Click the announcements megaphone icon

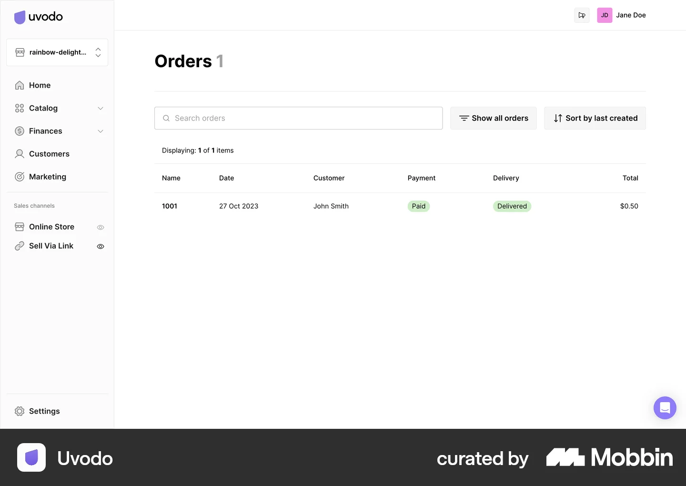[x=582, y=15]
